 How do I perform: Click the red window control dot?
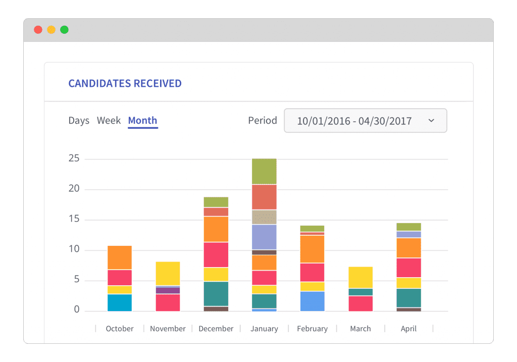click(x=38, y=29)
